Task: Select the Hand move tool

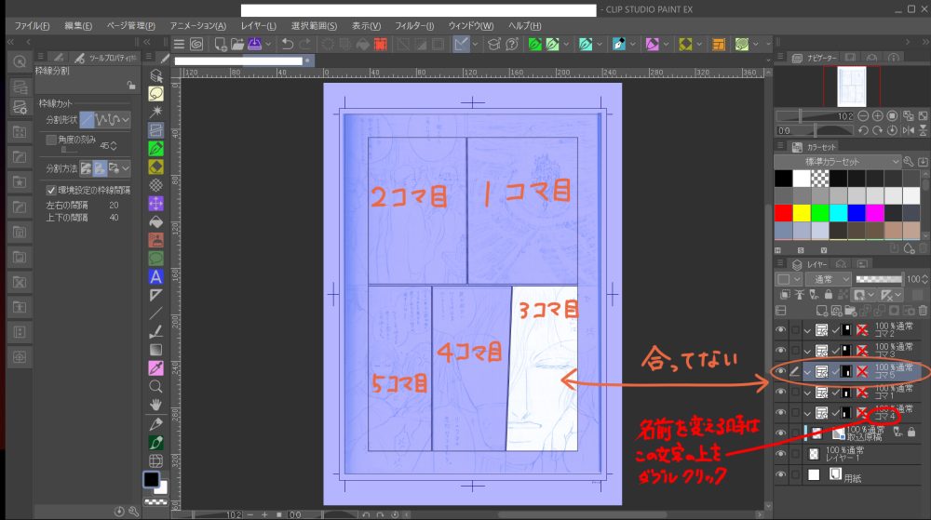Action: coord(155,405)
